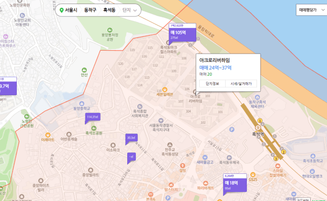Click the 9.7억 price marker
The image size is (327, 201).
pyautogui.click(x=8, y=86)
